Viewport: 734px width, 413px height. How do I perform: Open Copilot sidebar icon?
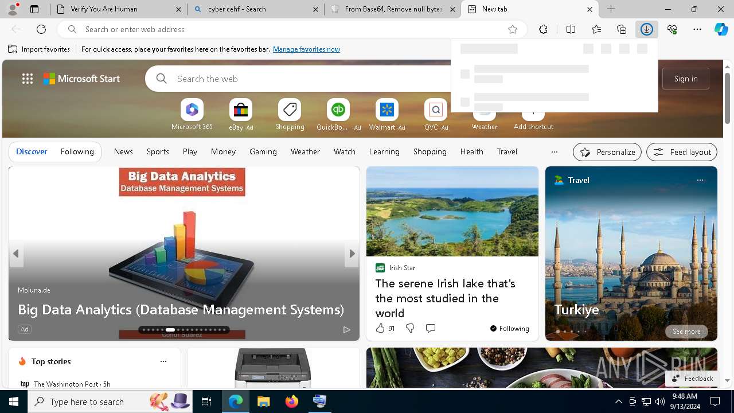click(721, 29)
